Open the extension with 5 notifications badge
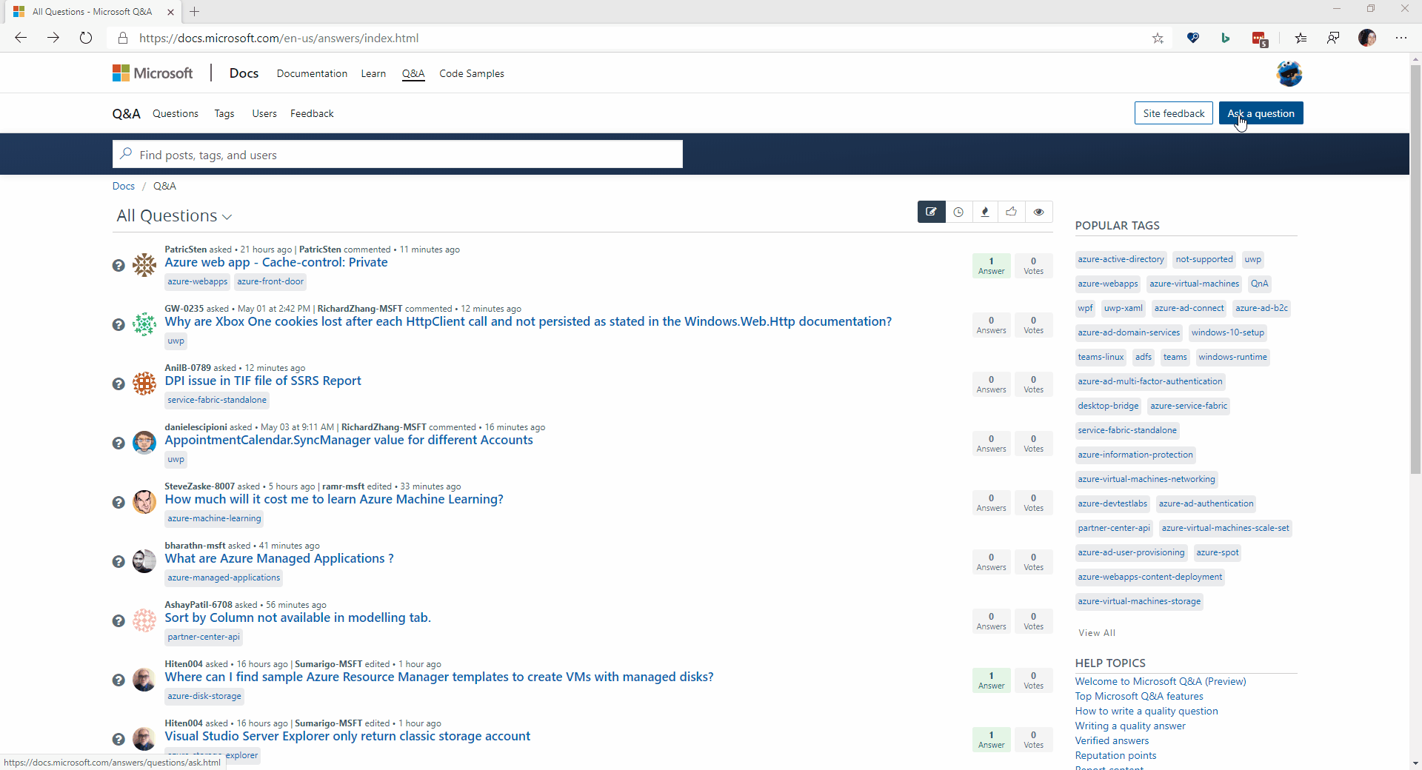Image resolution: width=1422 pixels, height=770 pixels. (1260, 38)
